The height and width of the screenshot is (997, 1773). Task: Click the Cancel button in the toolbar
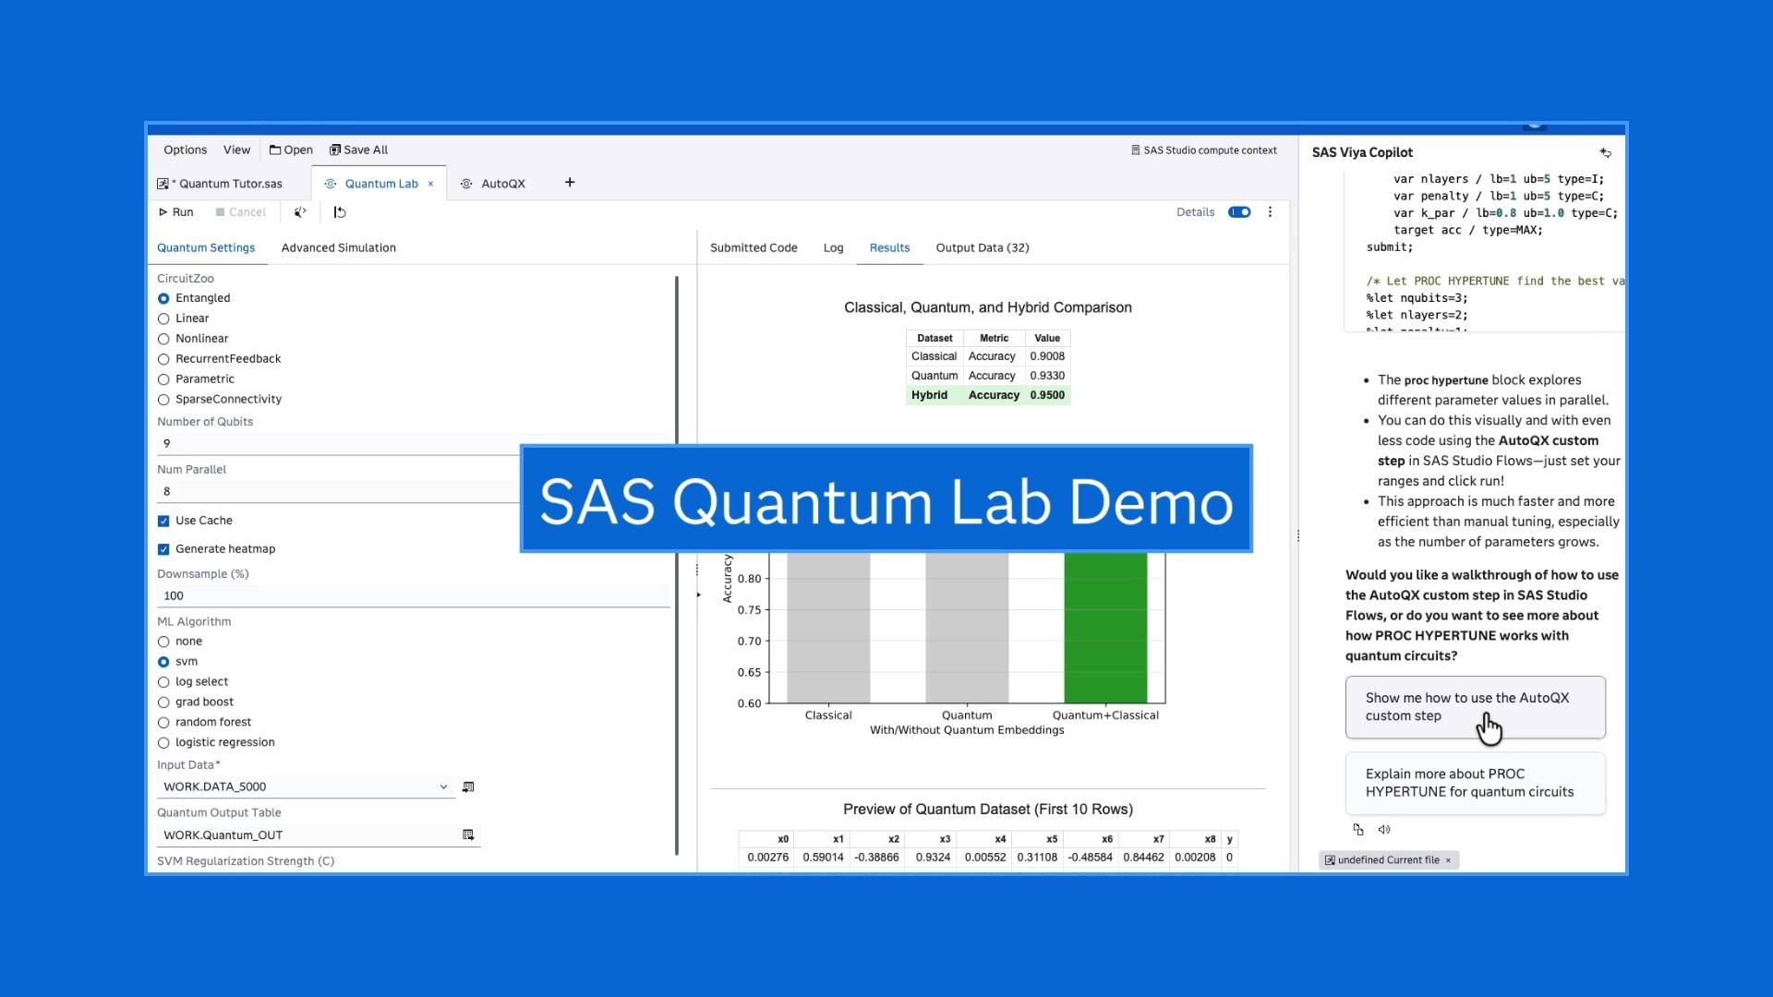(x=241, y=212)
